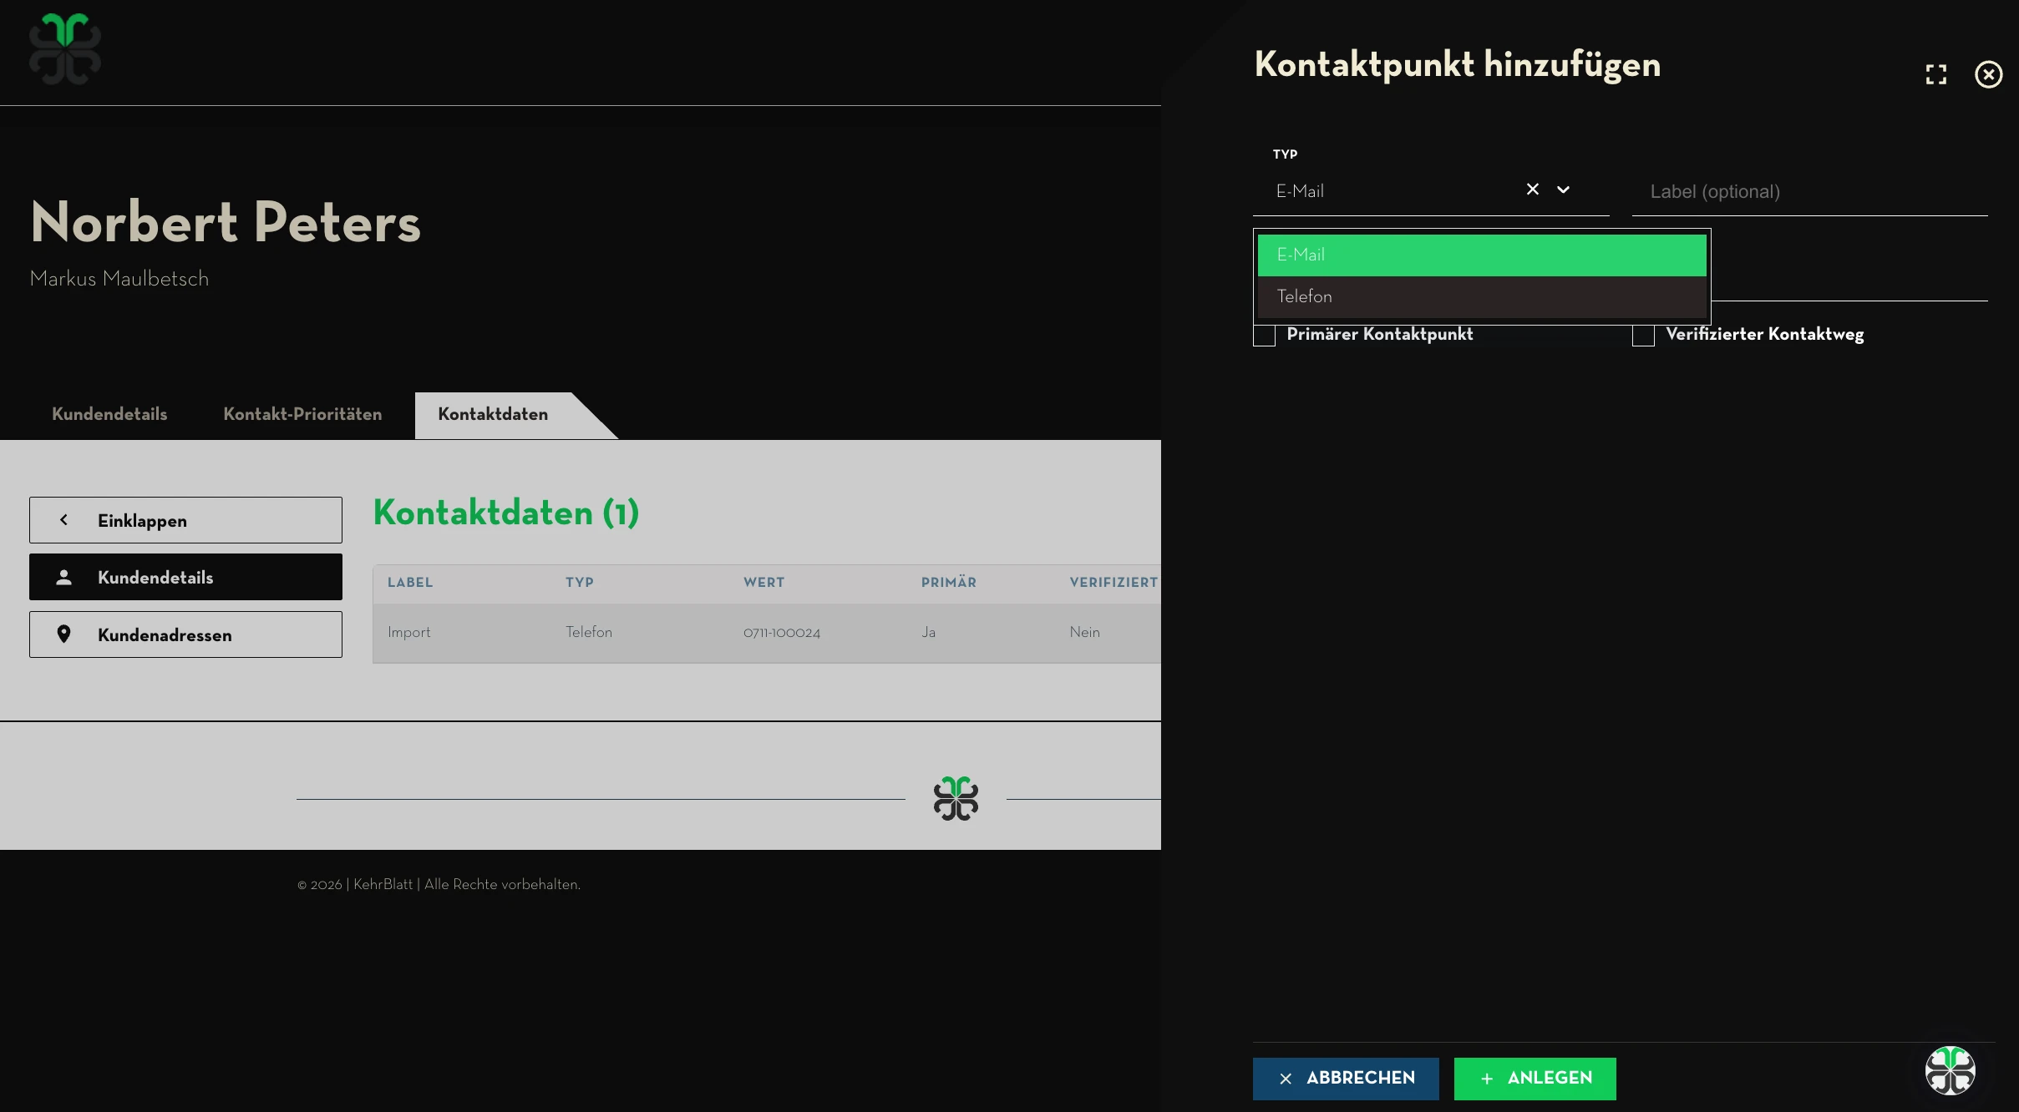Click the back chevron on Einklappen
Viewport: 2019px width, 1112px height.
click(x=63, y=520)
